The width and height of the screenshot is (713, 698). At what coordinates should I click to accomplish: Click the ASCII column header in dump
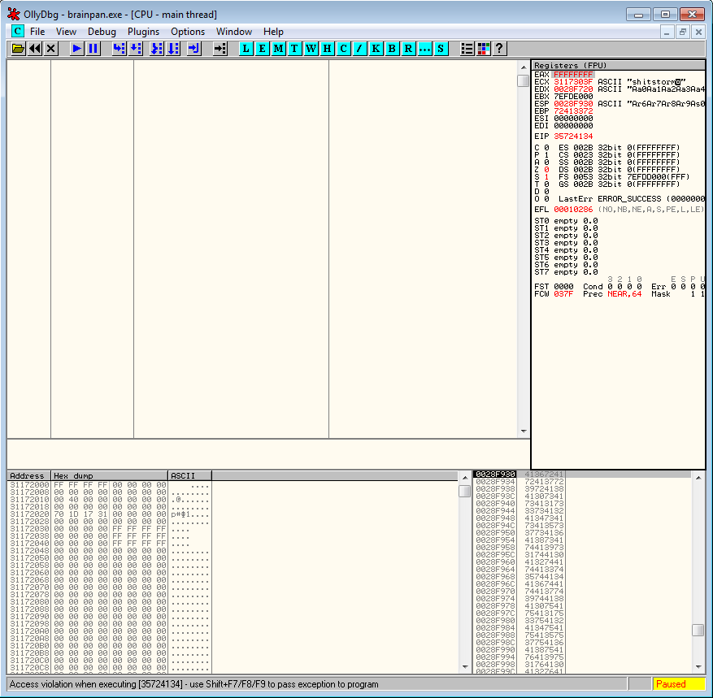[x=189, y=476]
